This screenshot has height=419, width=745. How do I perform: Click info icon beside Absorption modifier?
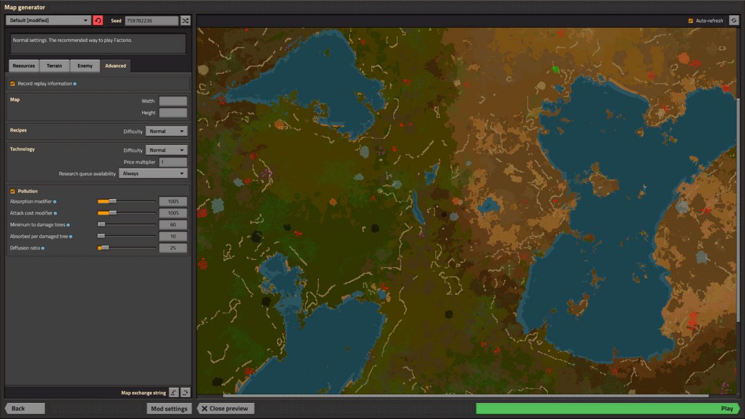[55, 202]
